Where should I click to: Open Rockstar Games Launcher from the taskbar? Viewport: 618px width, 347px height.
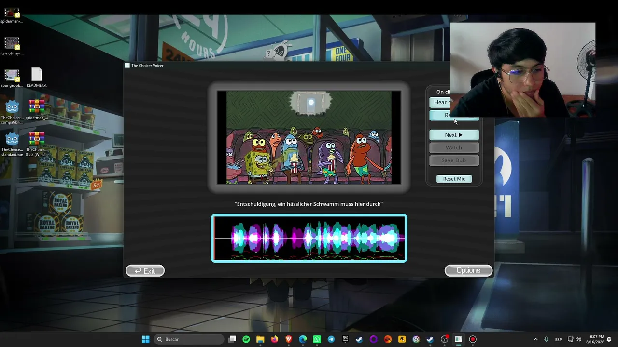pos(402,339)
